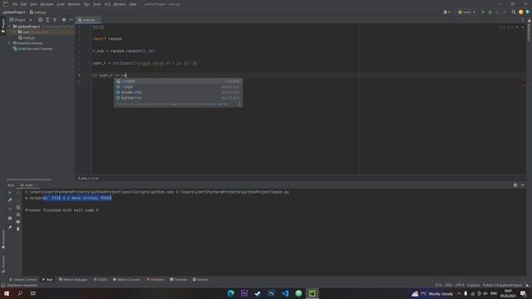Open the Code menu
The width and height of the screenshot is (532, 299).
[x=61, y=4]
